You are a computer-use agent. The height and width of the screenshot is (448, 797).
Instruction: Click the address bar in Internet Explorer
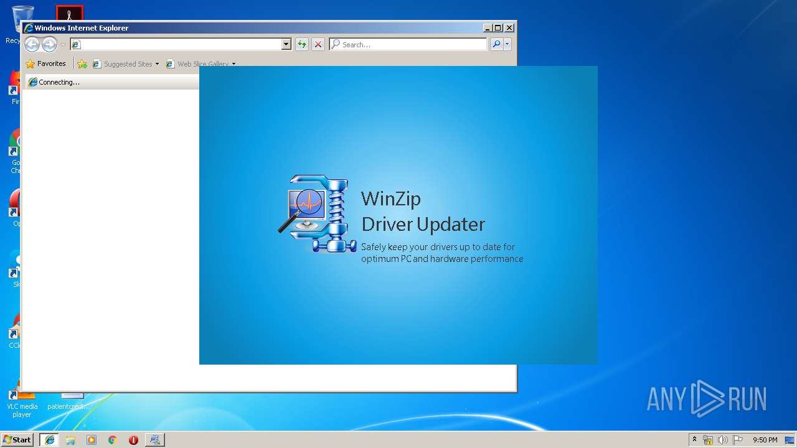coord(176,44)
